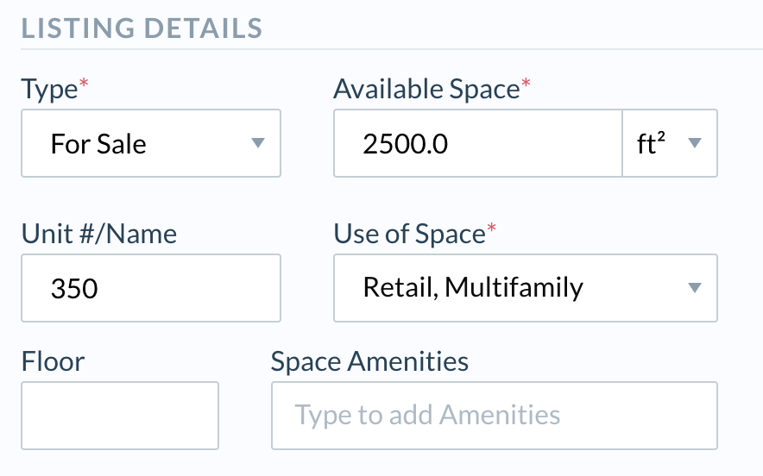763x476 pixels.
Task: Click the LISTING DETAILS section header
Action: click(x=142, y=28)
